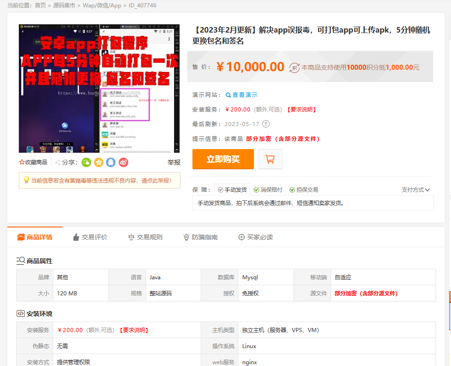Select the 担保交易 guarantee option
This screenshot has height=366, width=451.
coord(304,190)
